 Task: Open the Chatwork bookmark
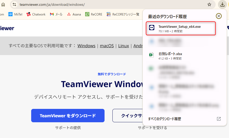[36, 14]
